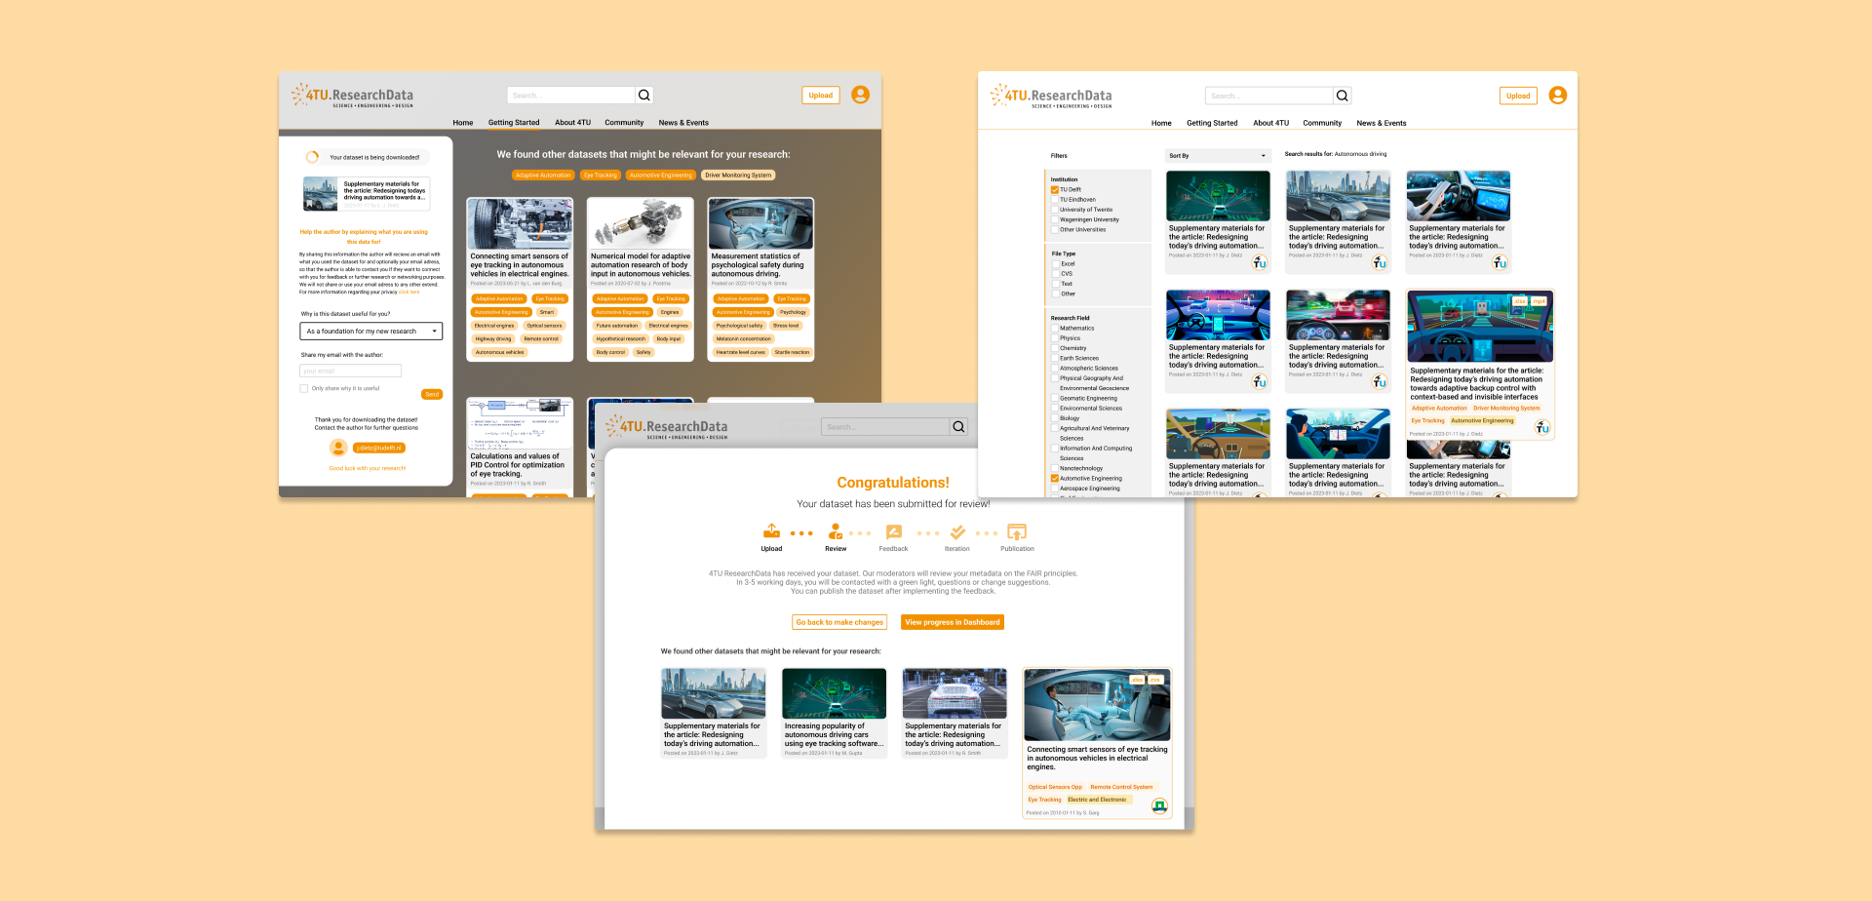Click 'View progress in Dashboard'
This screenshot has width=1872, height=901.
click(953, 622)
